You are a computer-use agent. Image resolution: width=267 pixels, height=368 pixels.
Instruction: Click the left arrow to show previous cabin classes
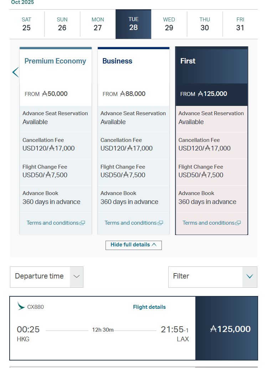pyautogui.click(x=15, y=72)
